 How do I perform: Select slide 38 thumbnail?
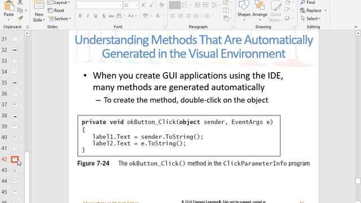tap(15, 116)
